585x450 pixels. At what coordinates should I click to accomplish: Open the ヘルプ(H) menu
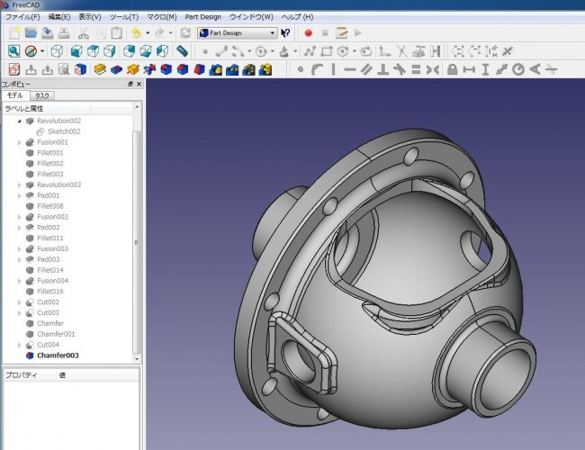coord(297,17)
